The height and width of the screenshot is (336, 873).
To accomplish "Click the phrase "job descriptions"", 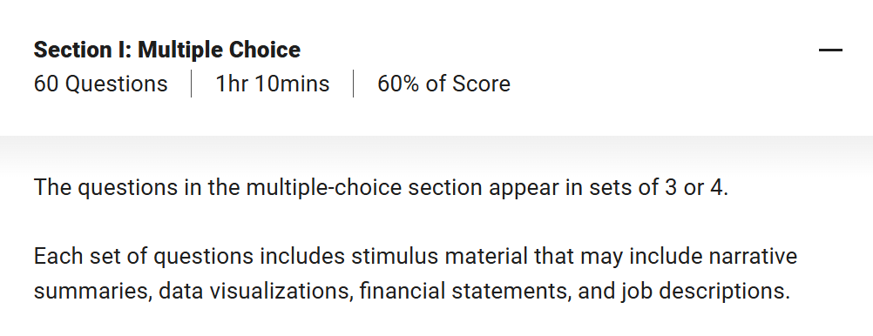I will point(706,292).
